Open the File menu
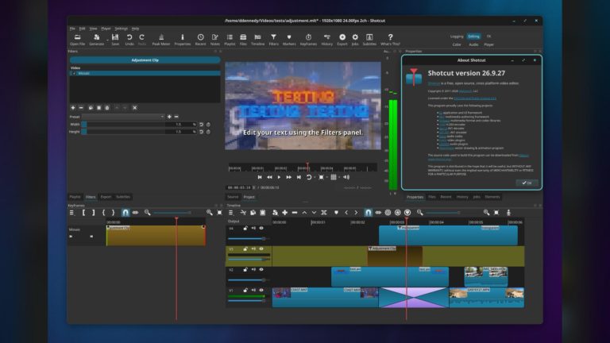The image size is (610, 343). [x=72, y=29]
